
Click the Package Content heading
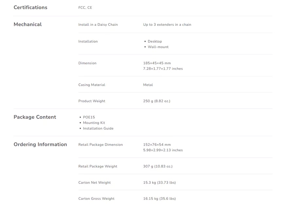[35, 117]
